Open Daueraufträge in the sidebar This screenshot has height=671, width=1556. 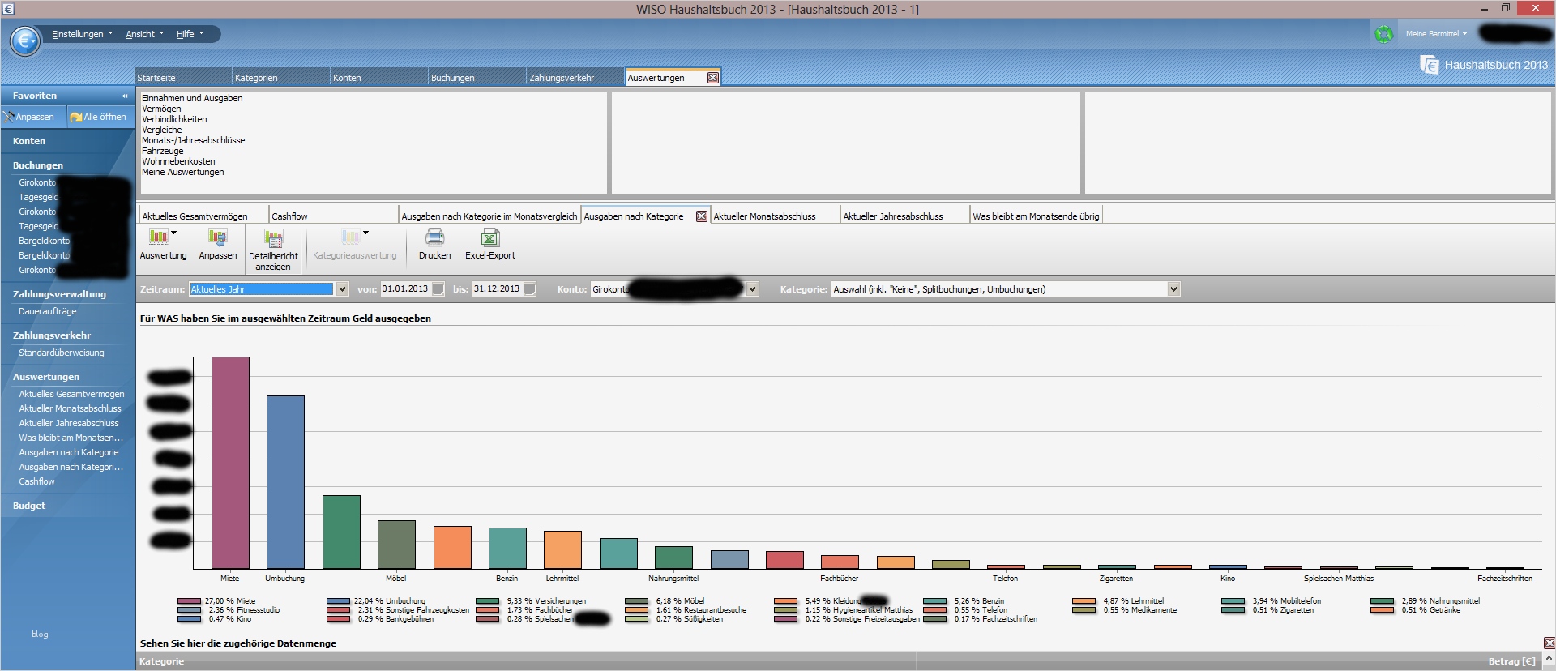tap(48, 311)
